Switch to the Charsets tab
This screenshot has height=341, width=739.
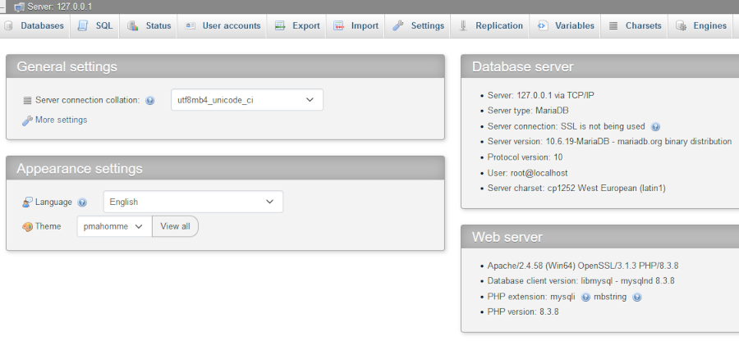point(635,26)
